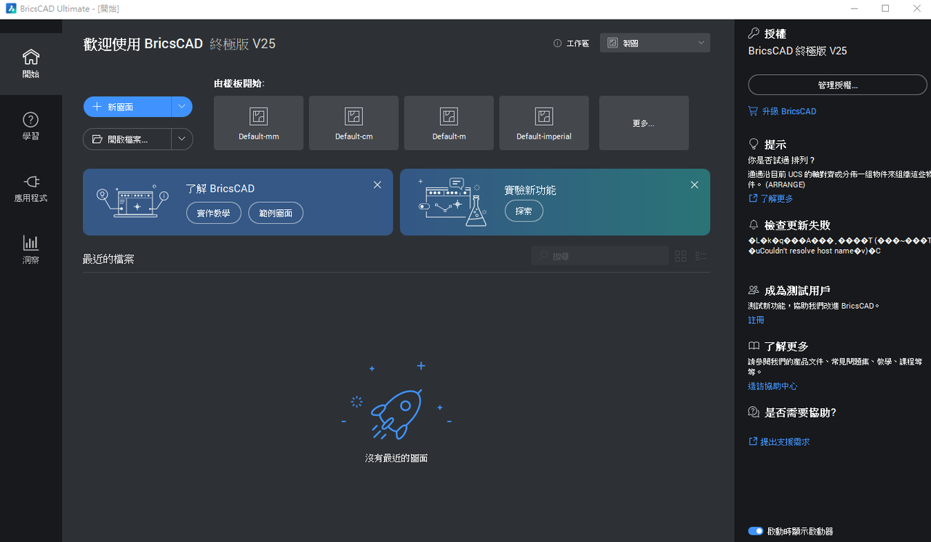The height and width of the screenshot is (542, 931).
Task: Click the 檢查更新失敗 heading
Action: coord(797,225)
